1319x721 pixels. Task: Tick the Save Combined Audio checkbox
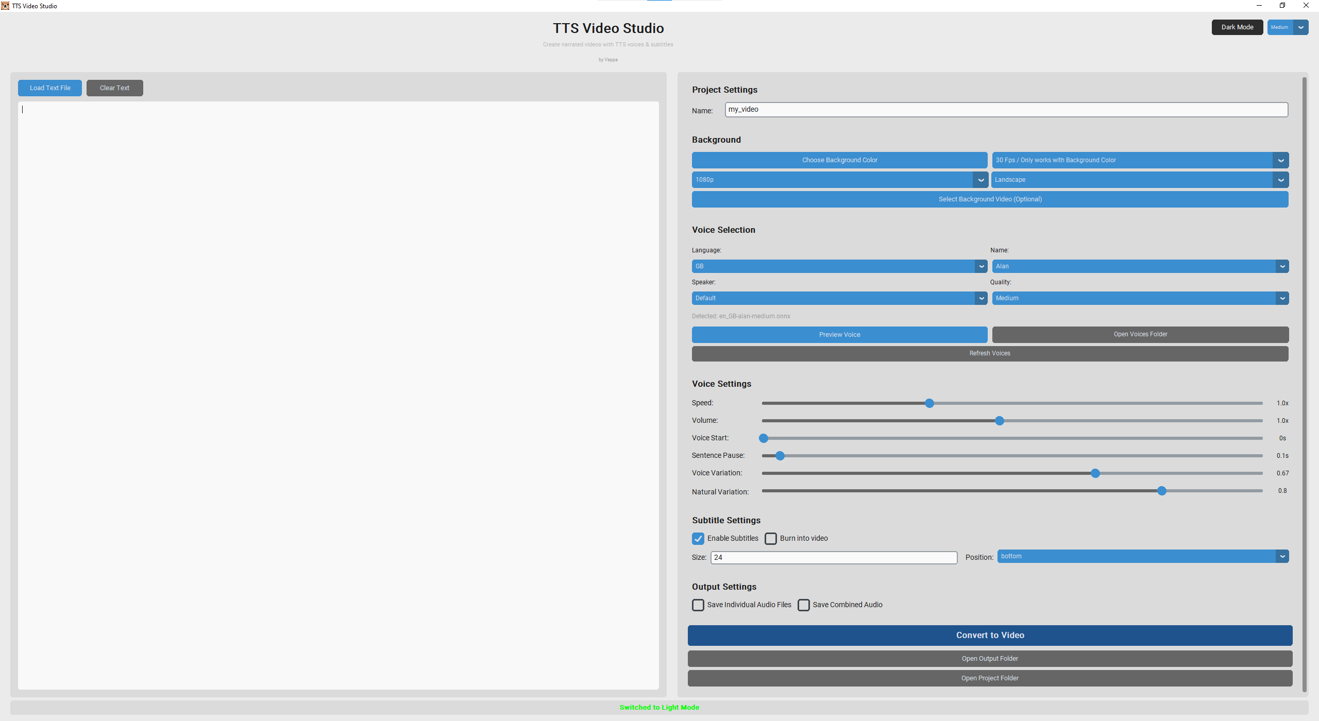pos(804,605)
